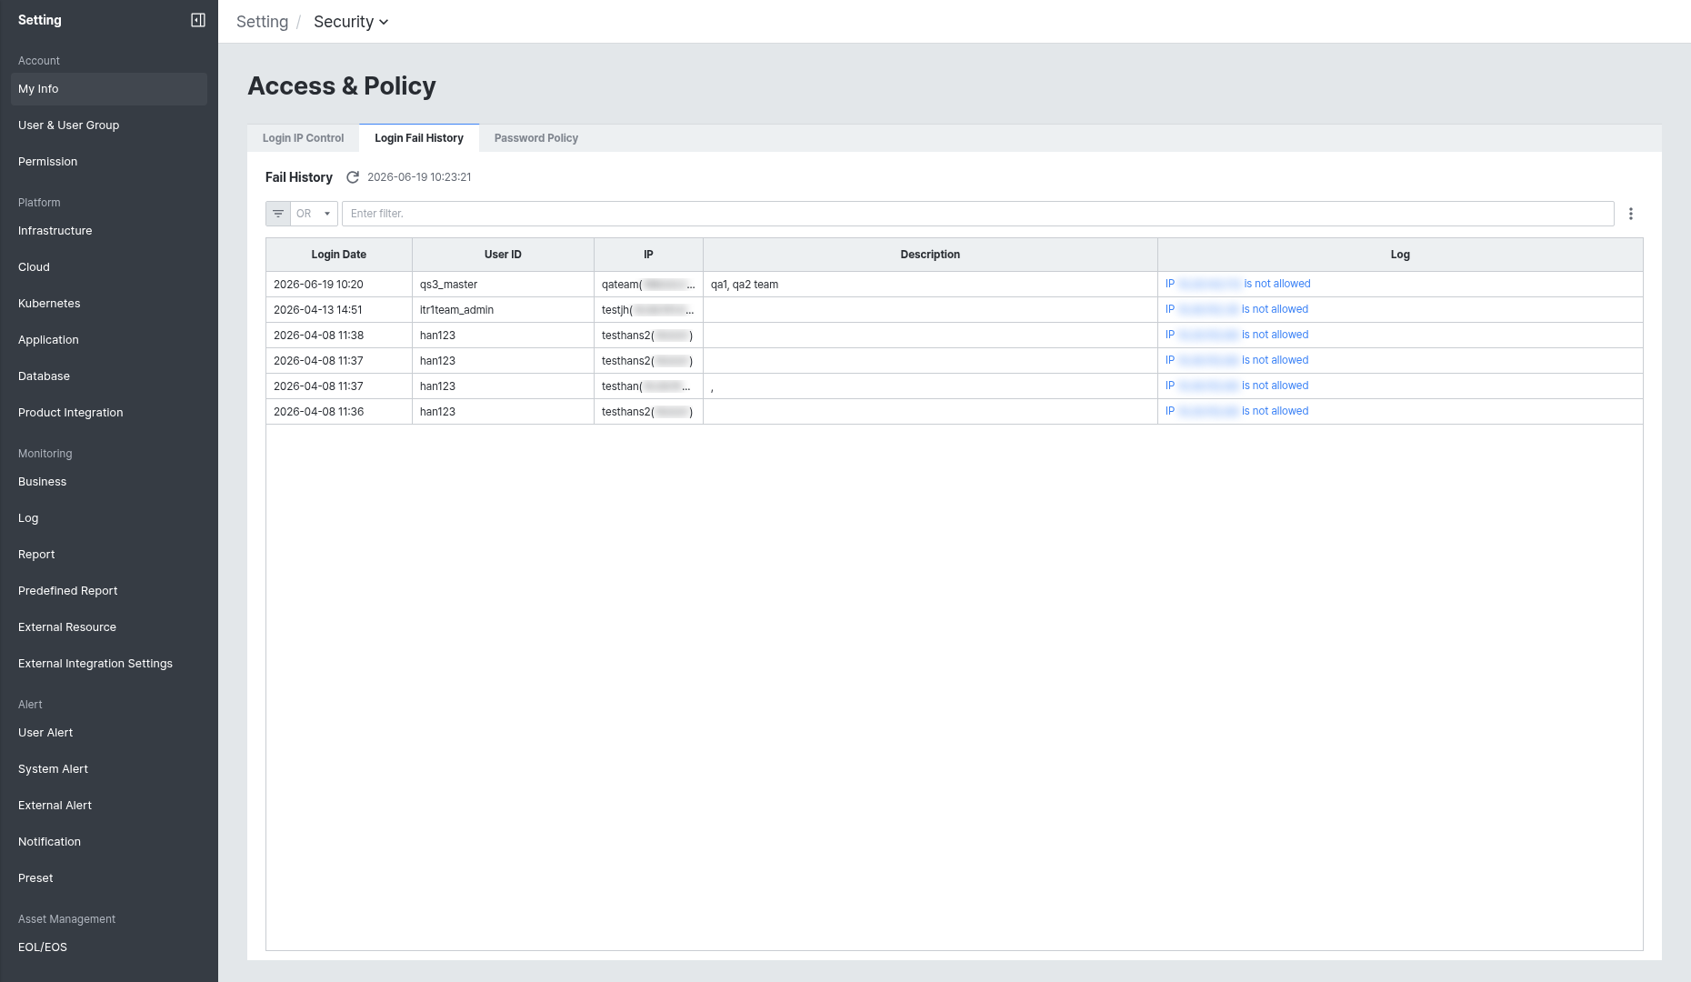Refresh the Fail History list
This screenshot has width=1691, height=982.
pos(353,177)
